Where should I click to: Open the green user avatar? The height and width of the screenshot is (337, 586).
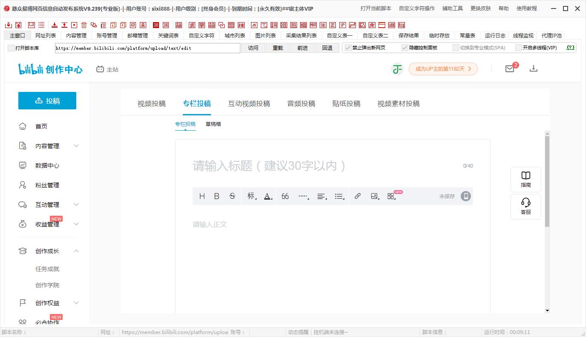coord(397,69)
